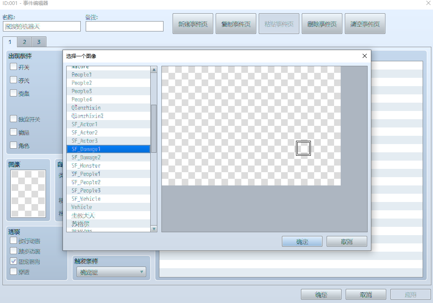Enable 步行动画 option
The width and height of the screenshot is (433, 303).
click(x=13, y=240)
